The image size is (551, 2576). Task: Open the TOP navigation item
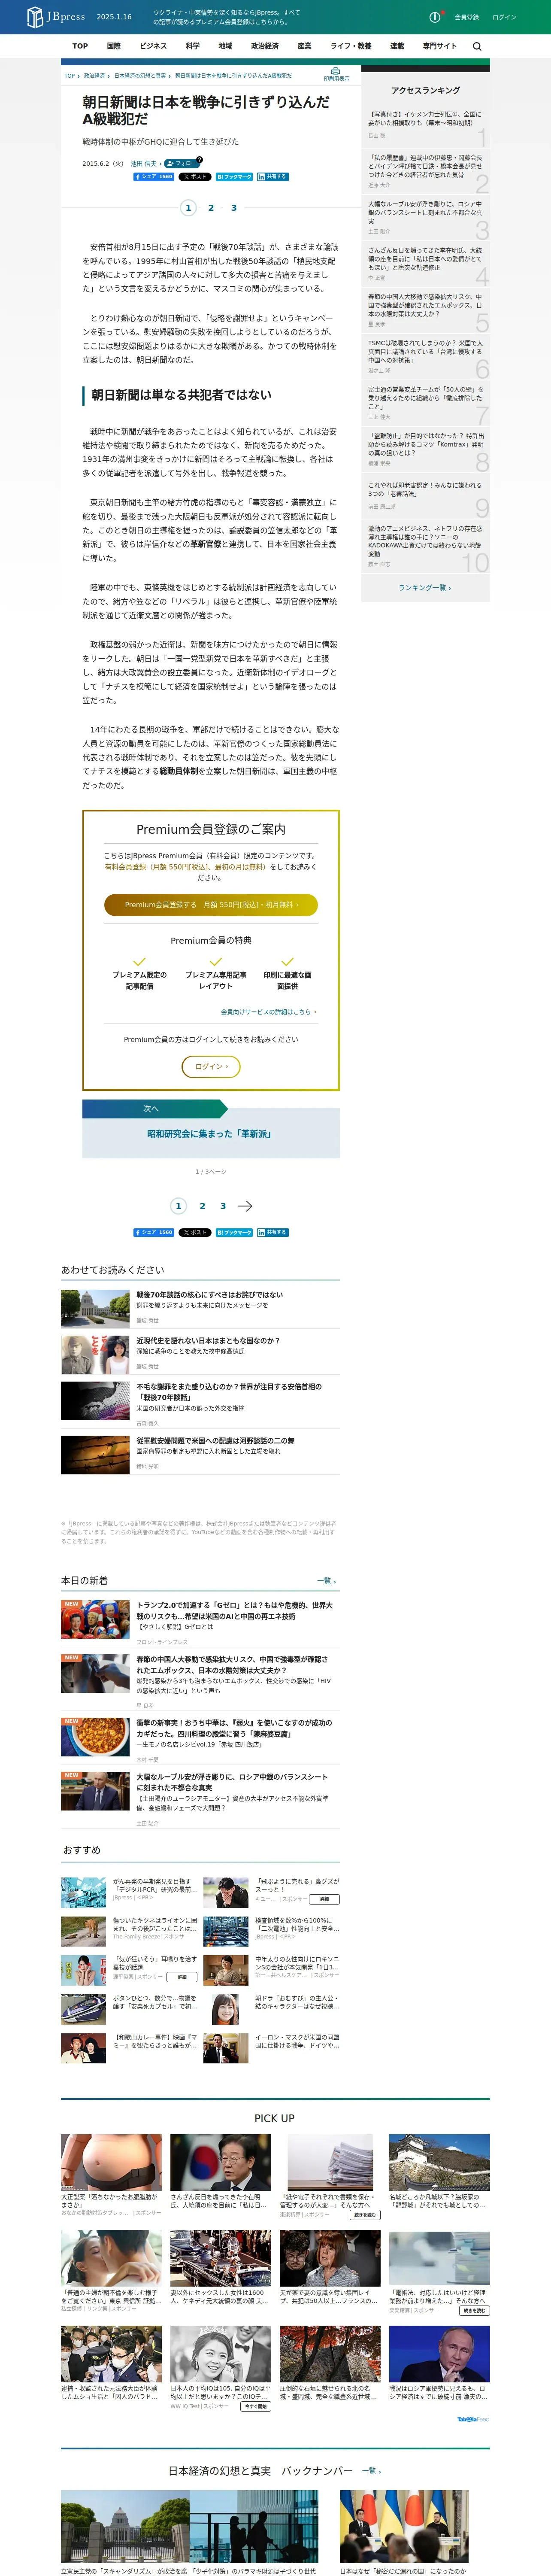point(80,46)
